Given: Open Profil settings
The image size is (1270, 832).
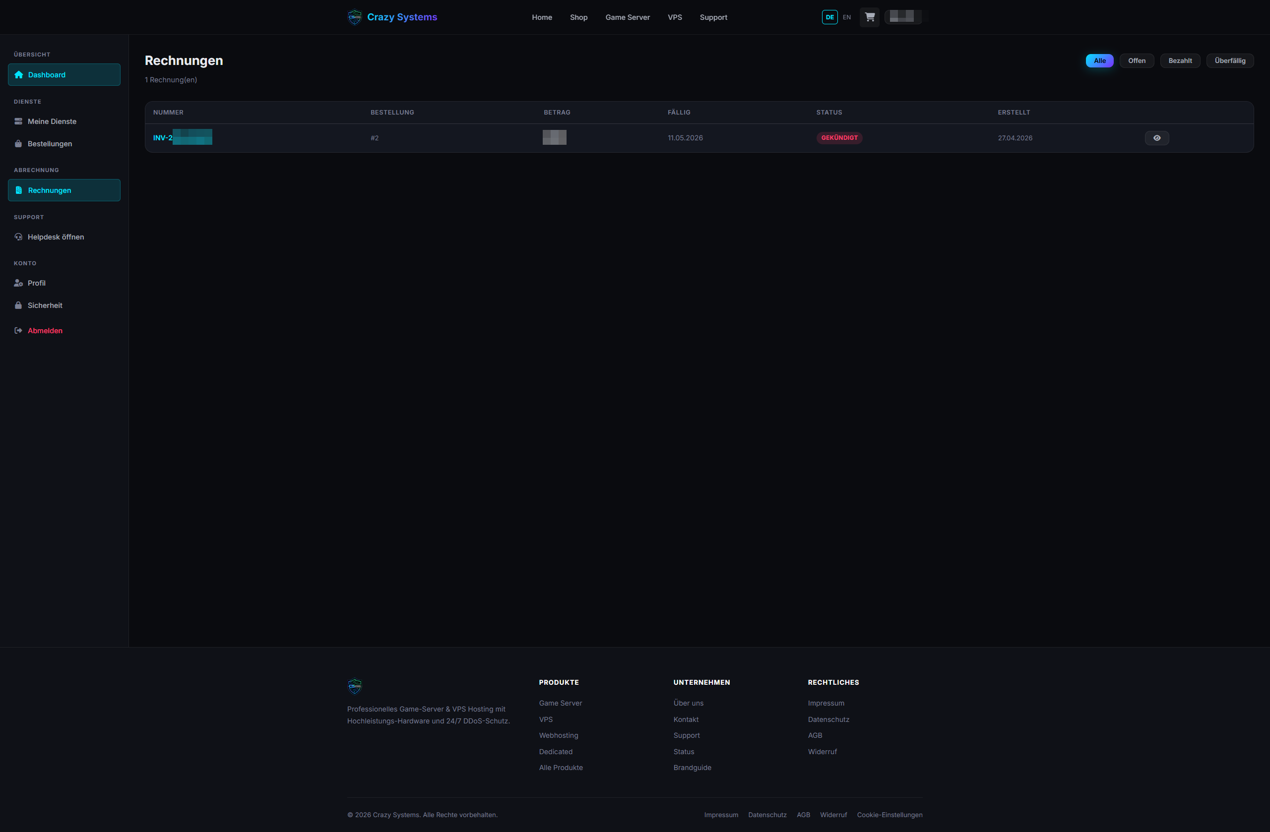Looking at the screenshot, I should (64, 283).
